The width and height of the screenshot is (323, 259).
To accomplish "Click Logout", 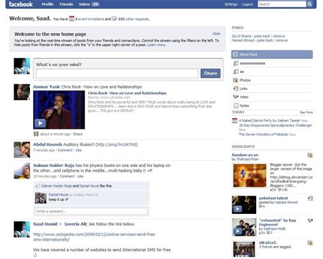I will tap(247, 4).
